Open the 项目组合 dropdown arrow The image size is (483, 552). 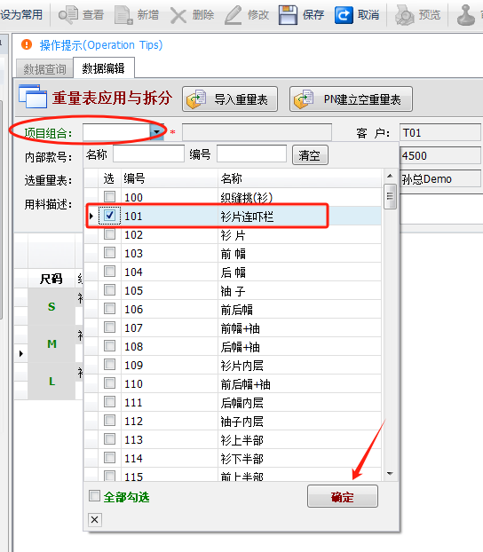coord(156,132)
